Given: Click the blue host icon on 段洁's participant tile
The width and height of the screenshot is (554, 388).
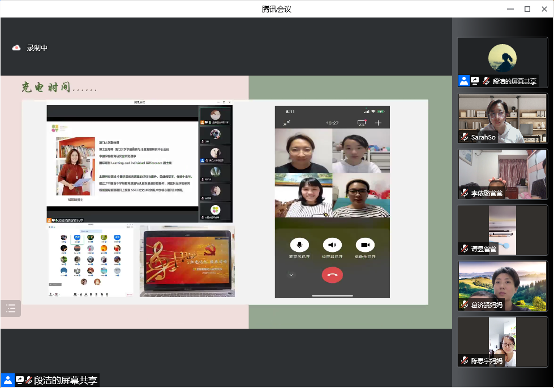Looking at the screenshot, I should pyautogui.click(x=464, y=81).
